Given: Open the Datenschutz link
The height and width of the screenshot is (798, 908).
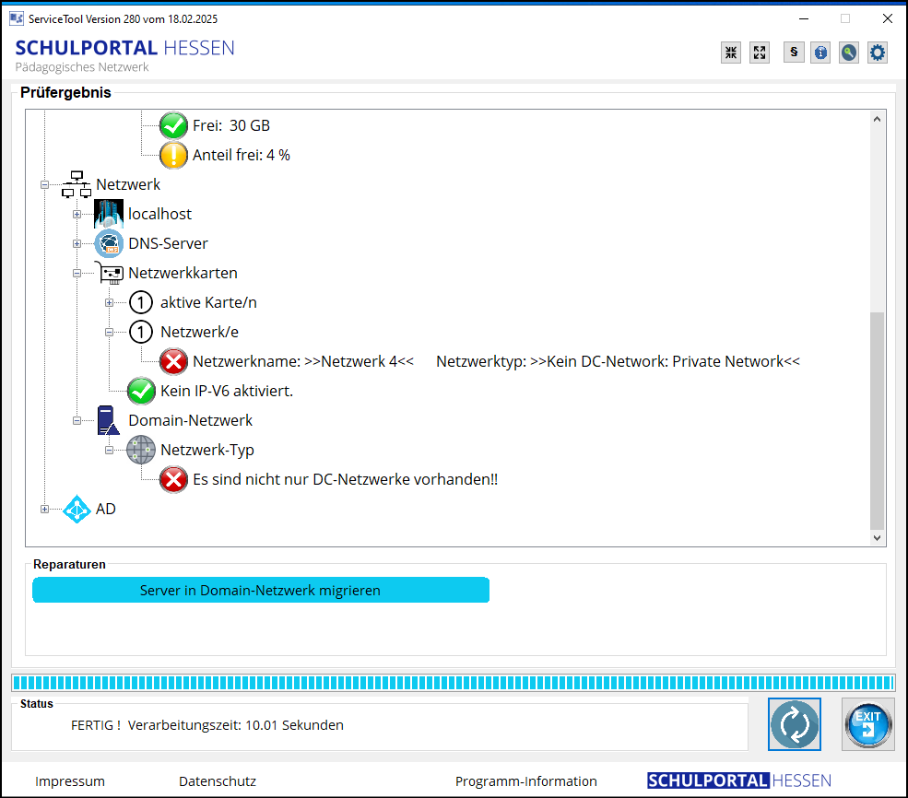Looking at the screenshot, I should [x=218, y=781].
